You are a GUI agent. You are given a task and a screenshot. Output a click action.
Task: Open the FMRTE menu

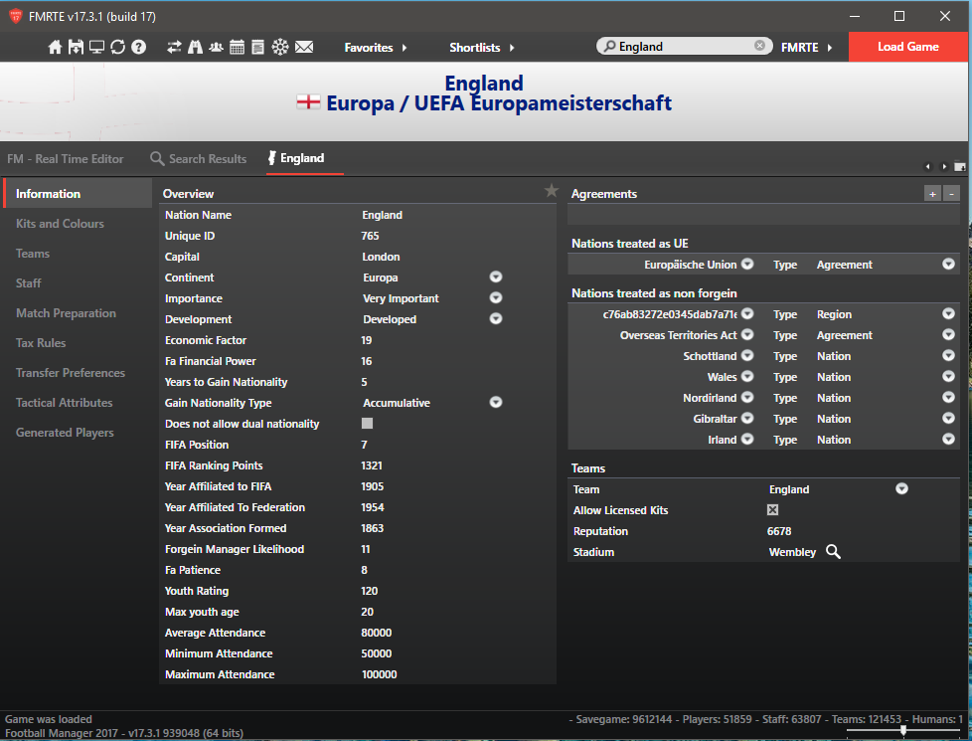[806, 47]
